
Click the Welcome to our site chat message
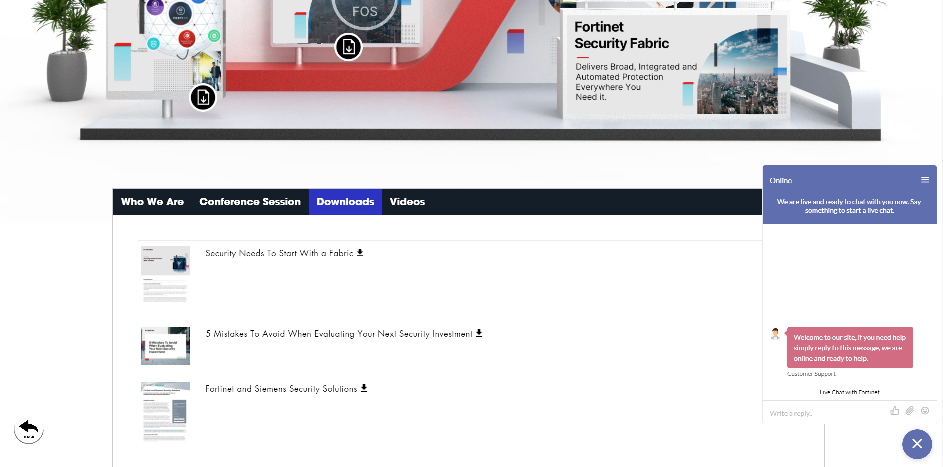850,348
